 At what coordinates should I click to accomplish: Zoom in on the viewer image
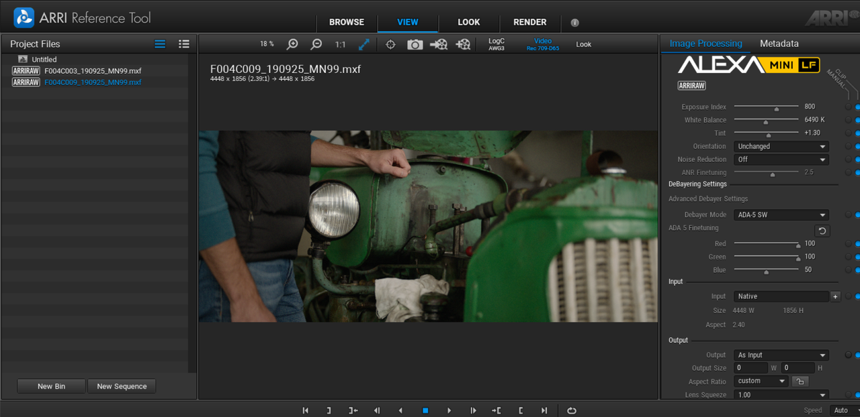coord(292,44)
